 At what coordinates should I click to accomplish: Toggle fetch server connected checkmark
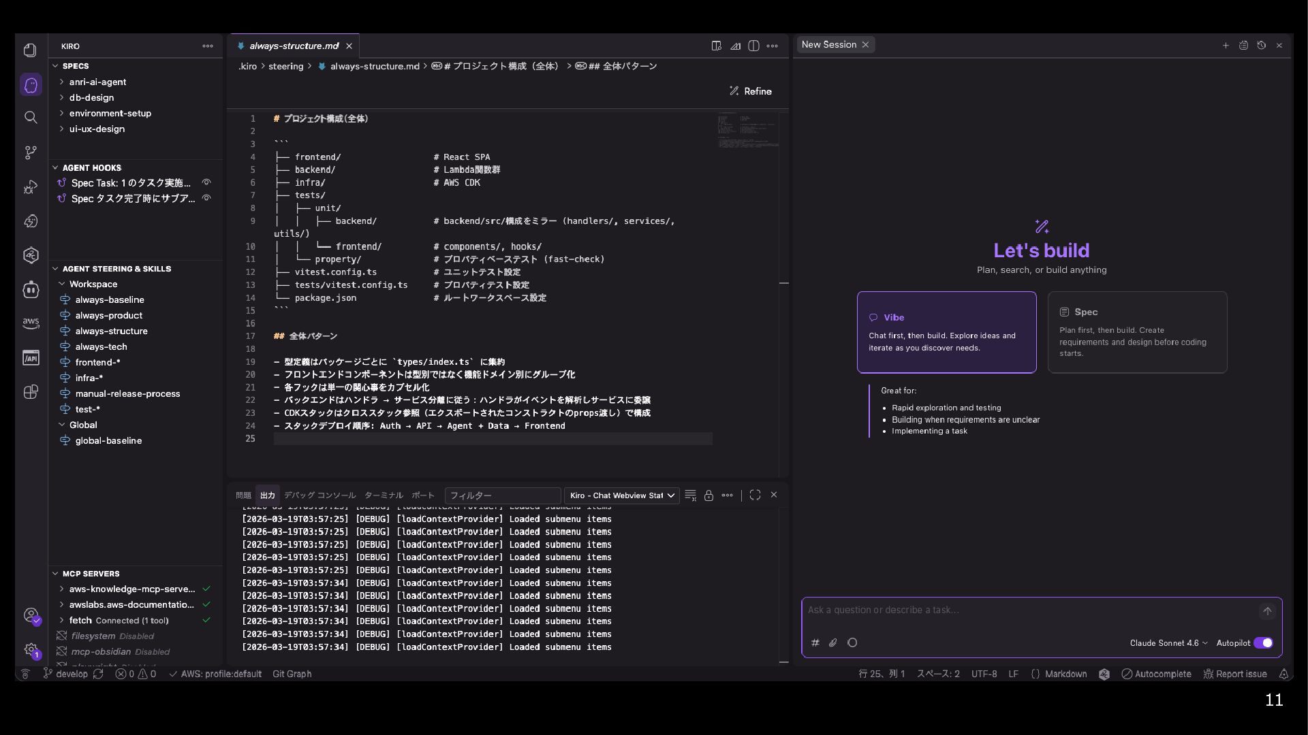pyautogui.click(x=206, y=620)
